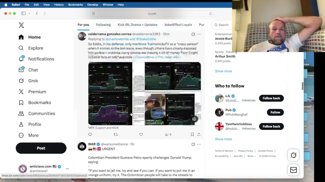The image size is (325, 182).
Task: Open the Safari History menu
Action: (x=59, y=5)
